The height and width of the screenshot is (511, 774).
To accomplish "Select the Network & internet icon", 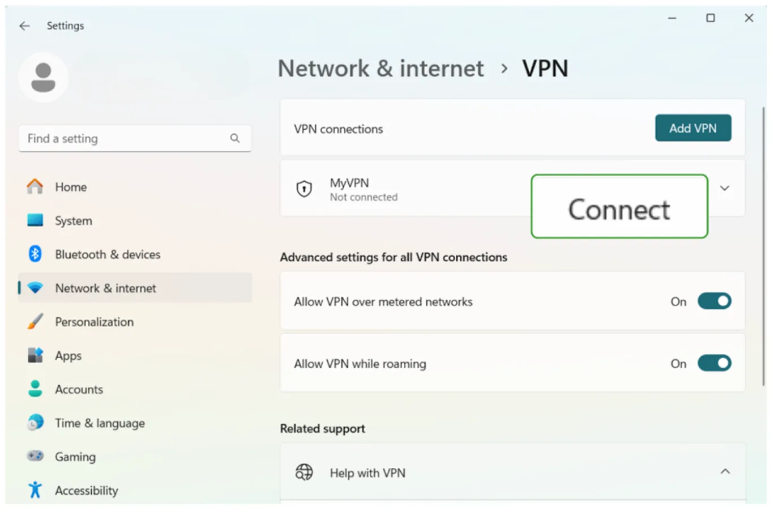I will coord(35,288).
